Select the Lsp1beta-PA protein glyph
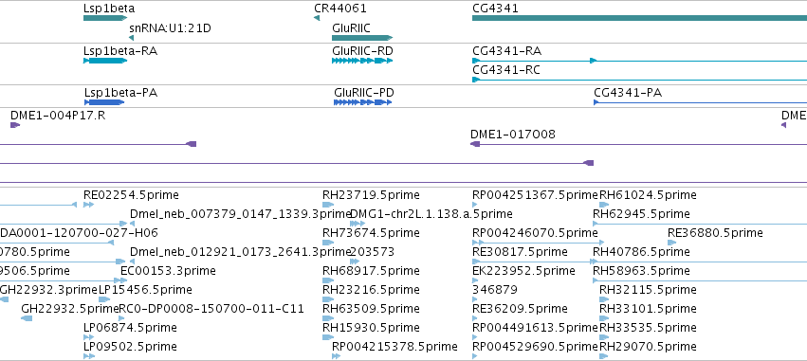This screenshot has width=807, height=361. tap(104, 102)
